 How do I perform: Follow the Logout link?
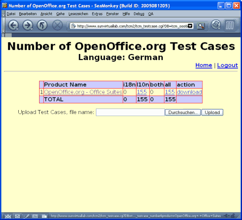click(227, 65)
